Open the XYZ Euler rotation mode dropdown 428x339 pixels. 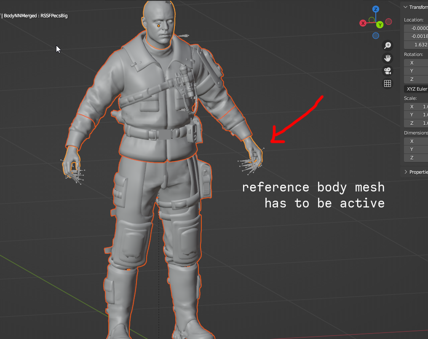(x=416, y=89)
